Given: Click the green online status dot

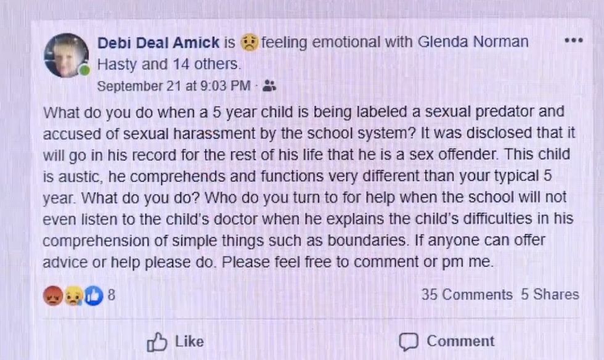Looking at the screenshot, I should pos(86,70).
